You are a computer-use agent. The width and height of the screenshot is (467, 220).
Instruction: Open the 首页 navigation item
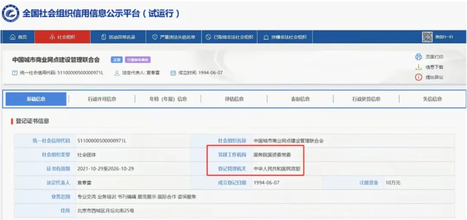[x=18, y=37]
